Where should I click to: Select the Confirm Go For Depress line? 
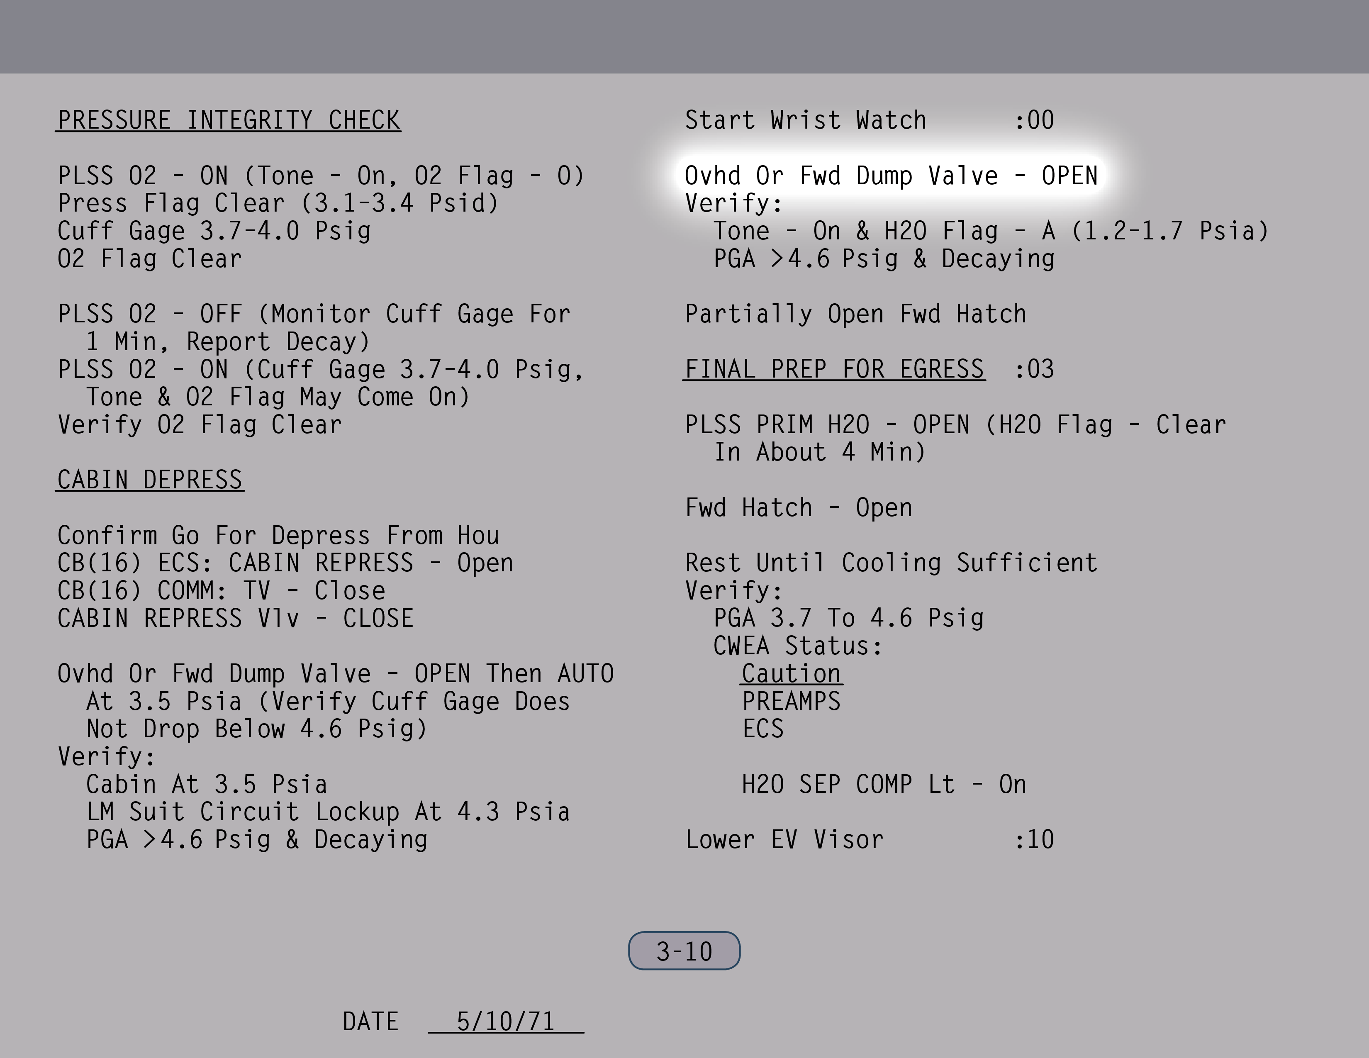click(278, 536)
